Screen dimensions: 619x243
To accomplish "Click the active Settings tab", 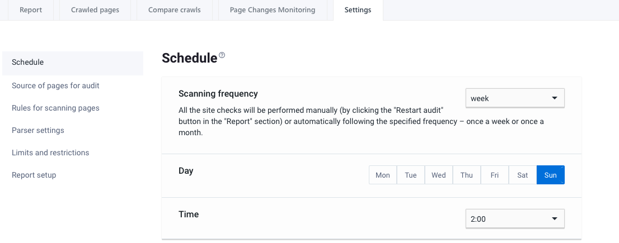I will [358, 10].
